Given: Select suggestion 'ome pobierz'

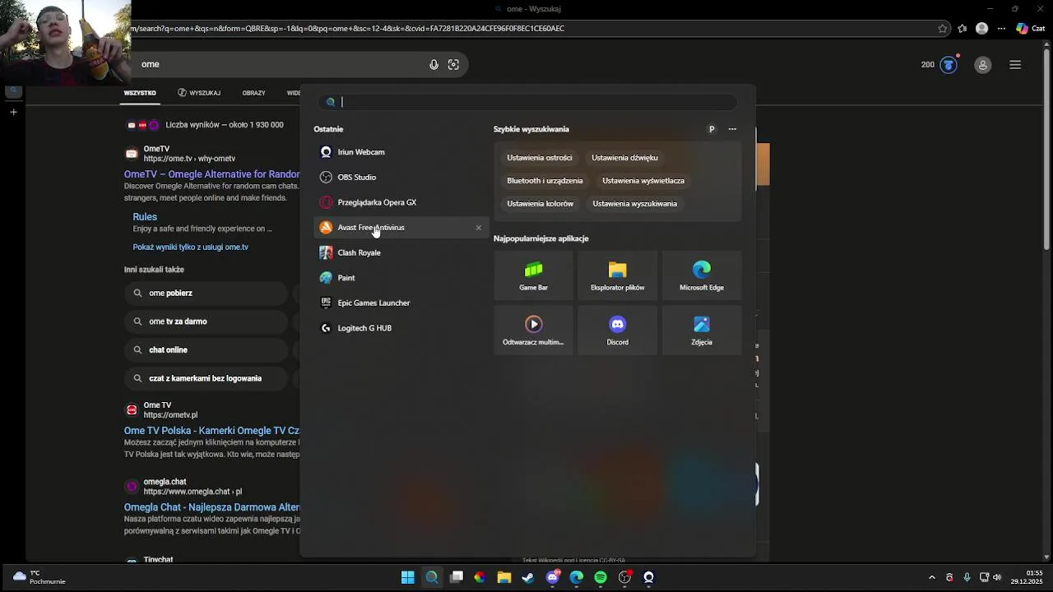Looking at the screenshot, I should point(206,294).
